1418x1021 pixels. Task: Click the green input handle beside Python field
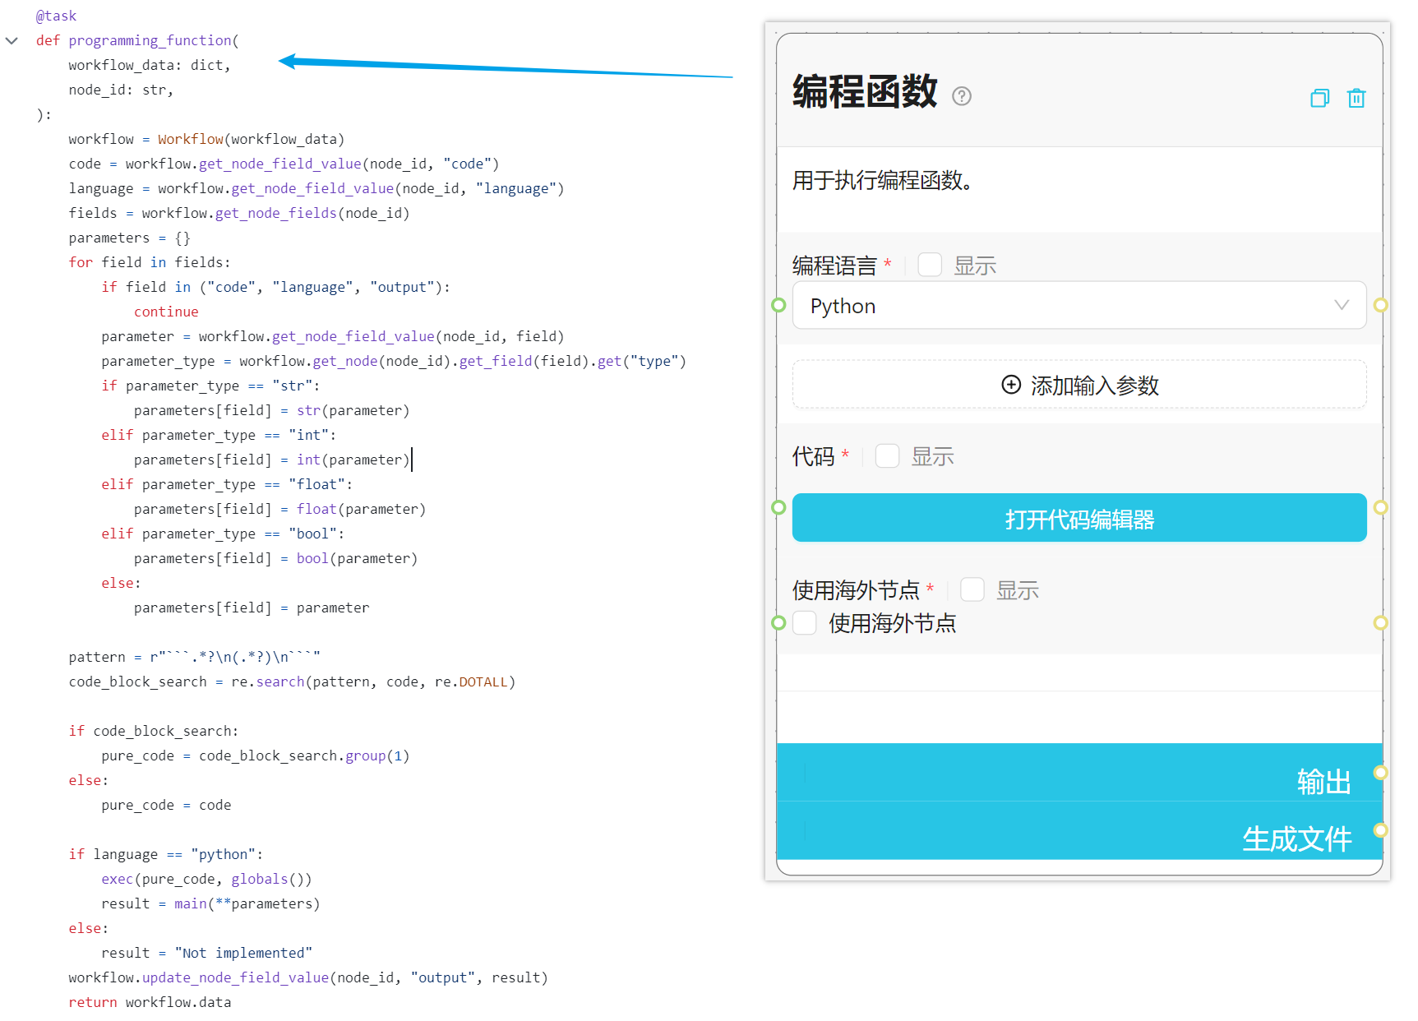[x=778, y=305]
